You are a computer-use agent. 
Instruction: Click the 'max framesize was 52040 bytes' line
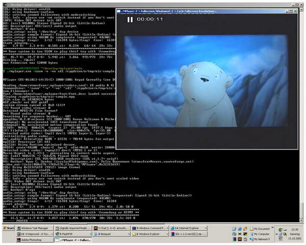click(x=30, y=63)
